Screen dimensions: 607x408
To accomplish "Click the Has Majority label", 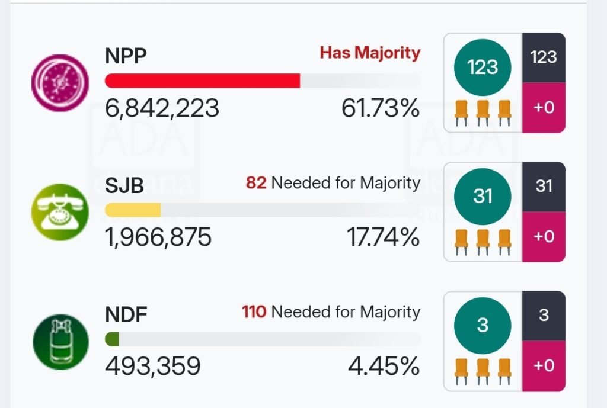I will pos(370,53).
